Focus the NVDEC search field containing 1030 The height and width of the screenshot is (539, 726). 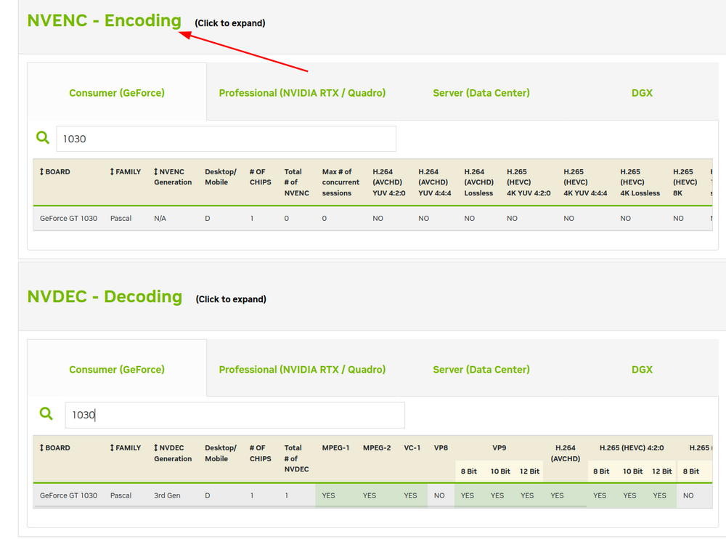[x=234, y=415]
